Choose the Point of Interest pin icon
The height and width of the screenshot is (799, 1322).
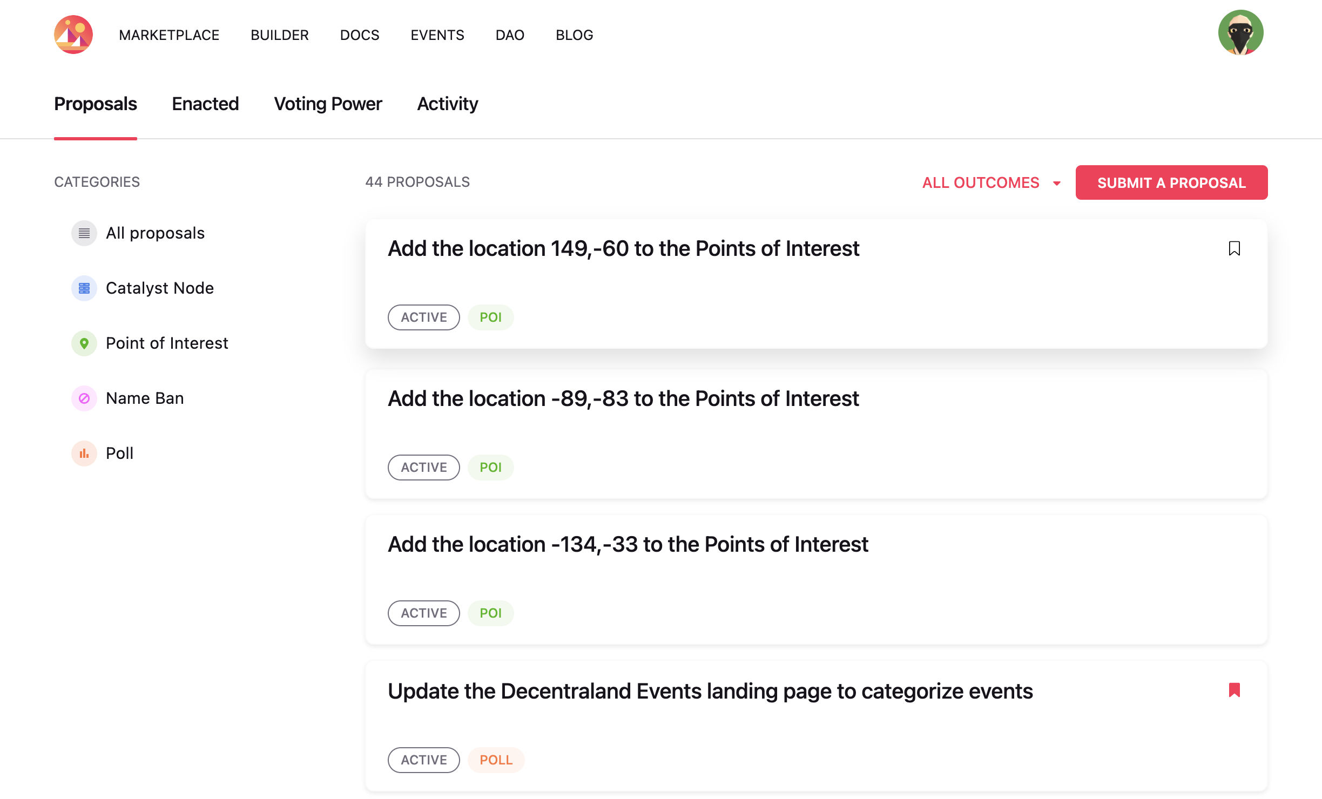pos(84,343)
